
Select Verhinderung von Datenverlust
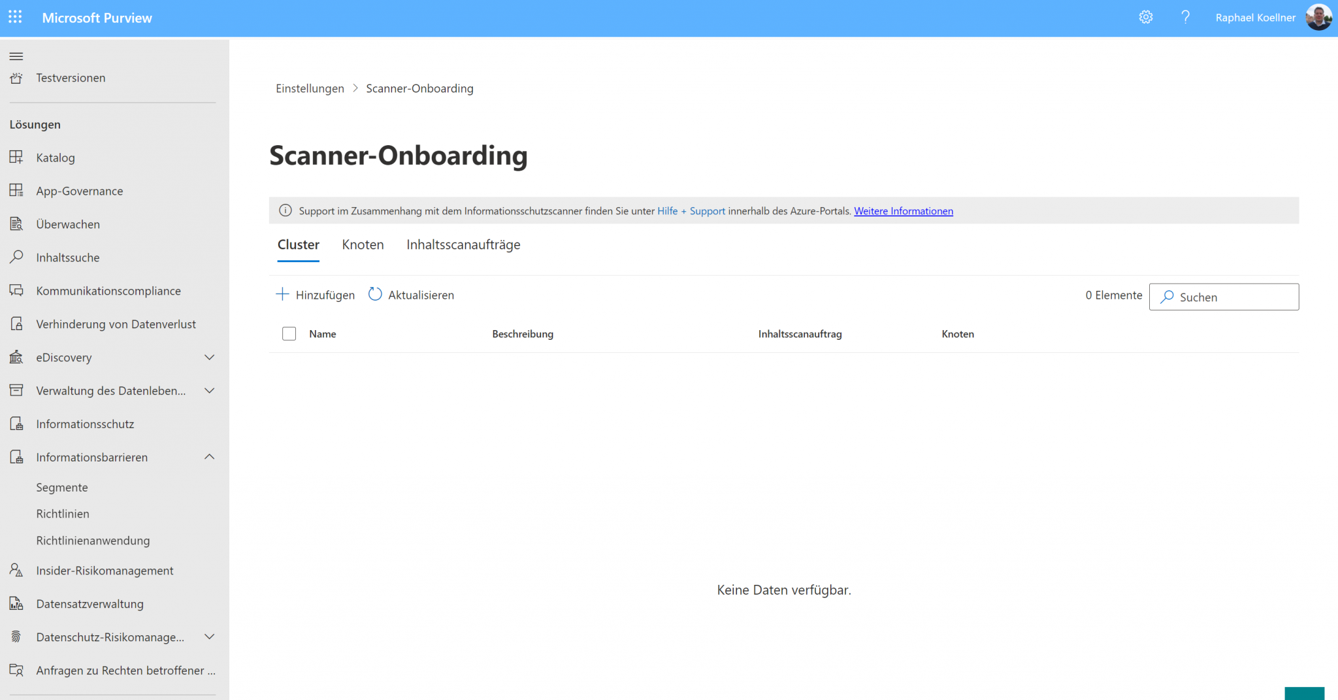tap(116, 324)
